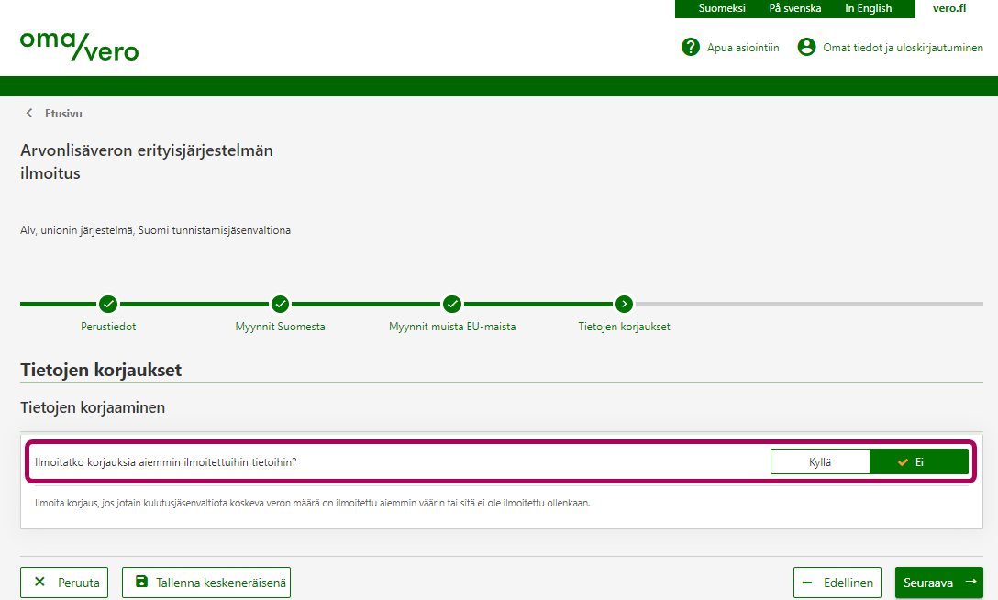This screenshot has width=998, height=600.
Task: Open the vero.fi link
Action: [x=948, y=8]
